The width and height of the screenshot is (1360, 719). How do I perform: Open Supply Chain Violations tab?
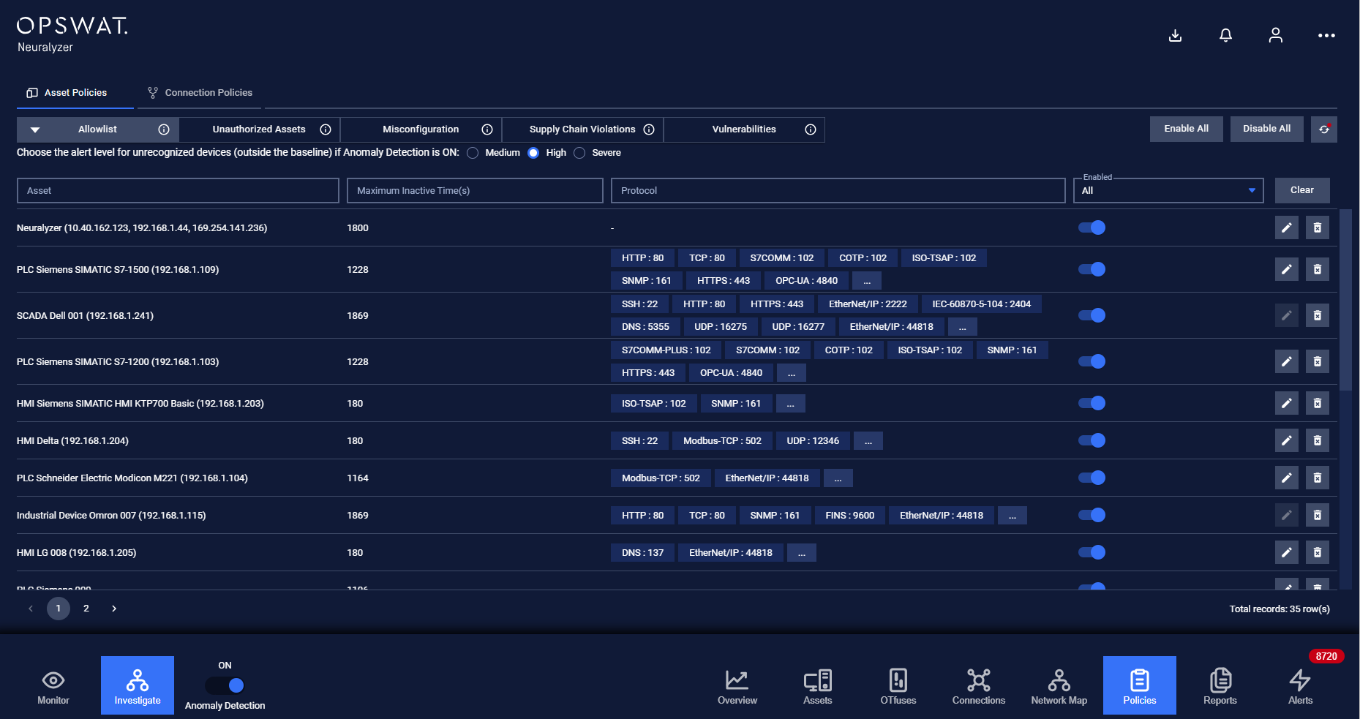point(582,129)
